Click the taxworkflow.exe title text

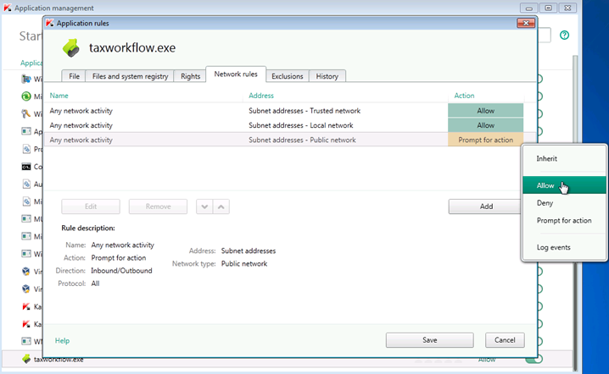pyautogui.click(x=132, y=47)
